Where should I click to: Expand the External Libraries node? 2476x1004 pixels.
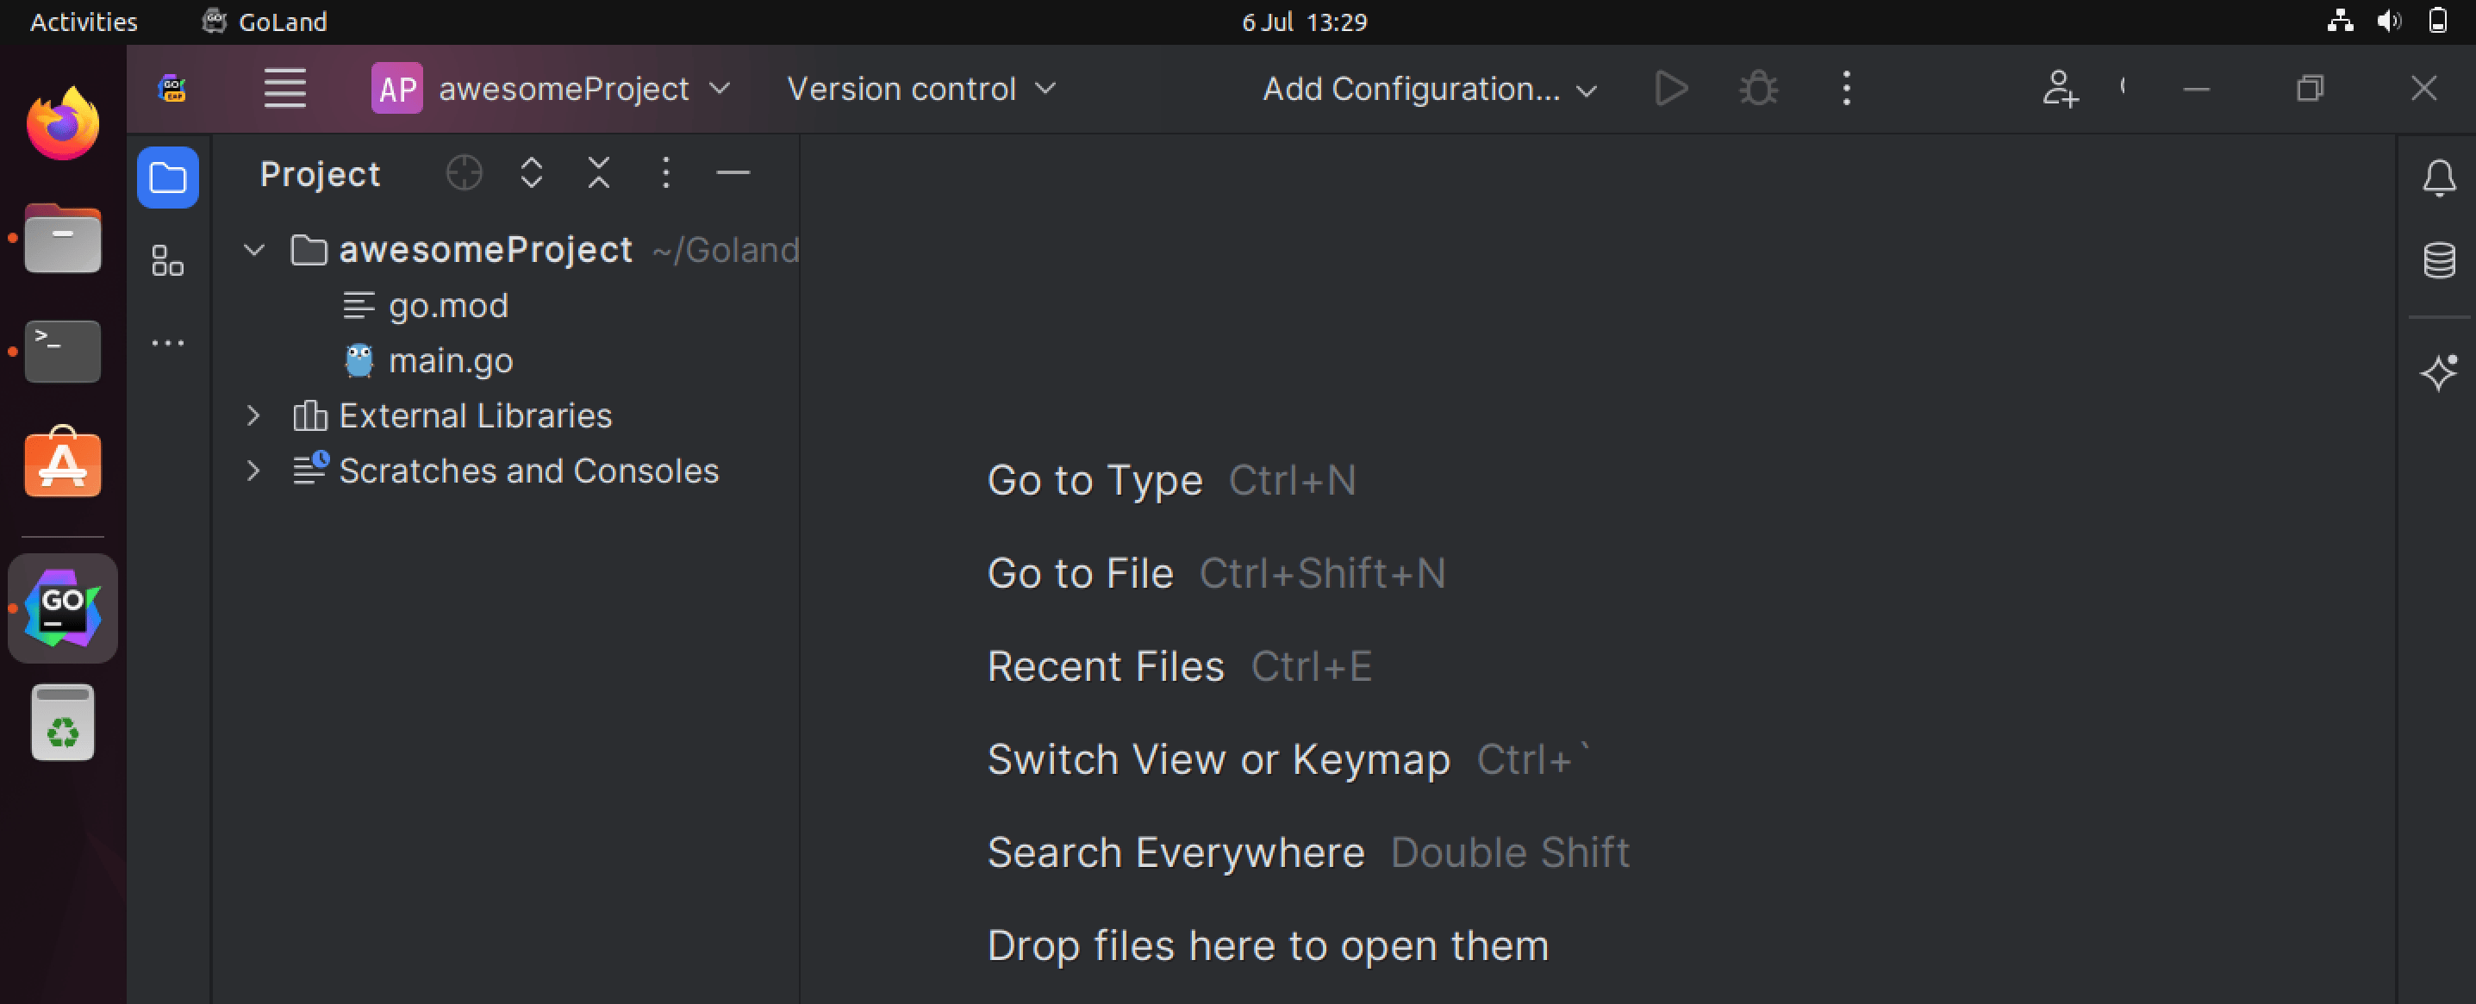click(x=253, y=416)
